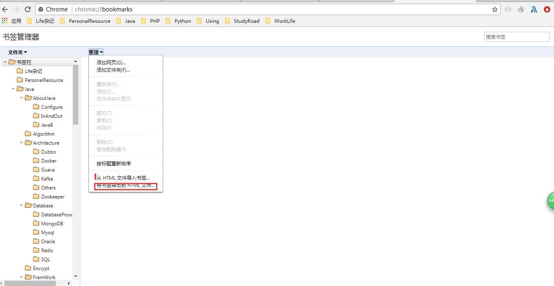Choose 添加文件夹(F)... from the menu
The image size is (554, 286).
[x=126, y=70]
